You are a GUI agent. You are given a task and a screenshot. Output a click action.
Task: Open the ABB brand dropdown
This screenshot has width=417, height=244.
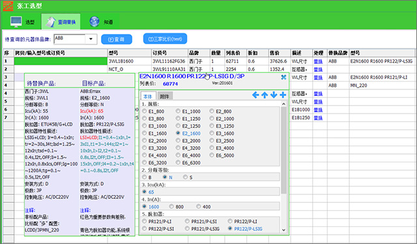click(x=91, y=39)
